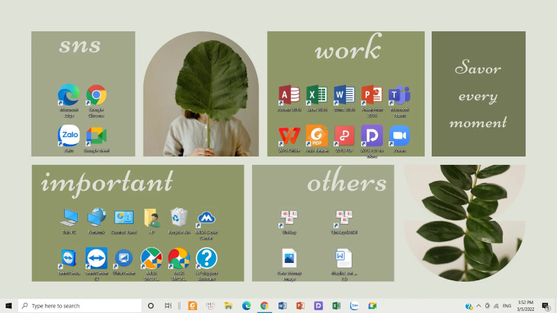Switch to Chrome on the taskbar
557x313 pixels.
tap(265, 305)
